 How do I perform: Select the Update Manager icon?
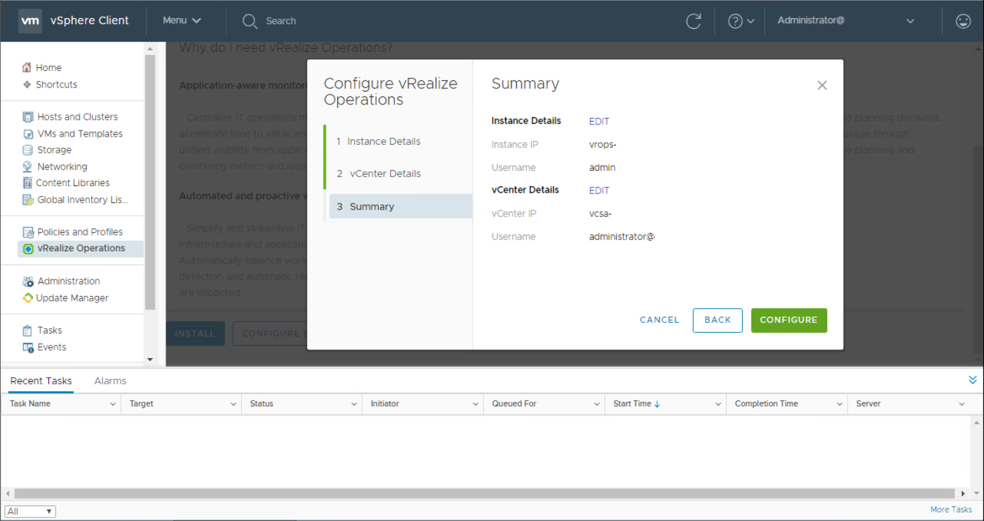[27, 298]
